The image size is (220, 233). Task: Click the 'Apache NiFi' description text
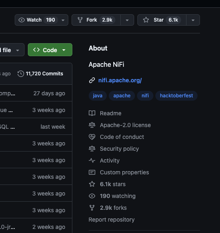point(106,64)
